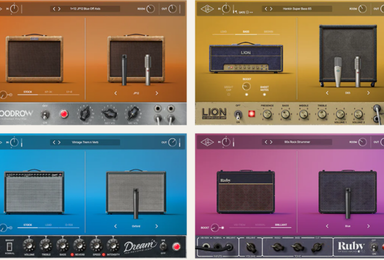Screen dimensions: 384x260
Task: Click the red power lamp on Woodrow panel
Action: tap(64, 114)
